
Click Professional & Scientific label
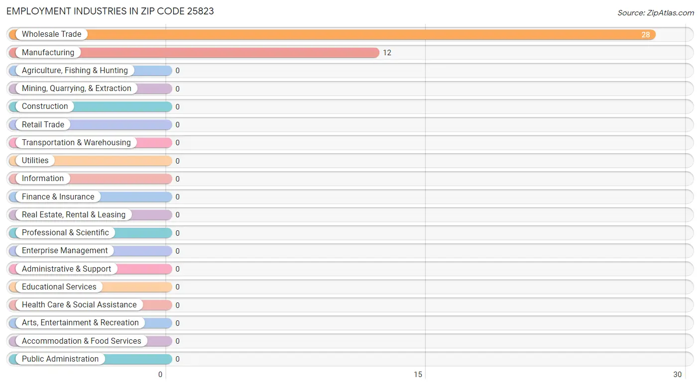pyautogui.click(x=65, y=232)
